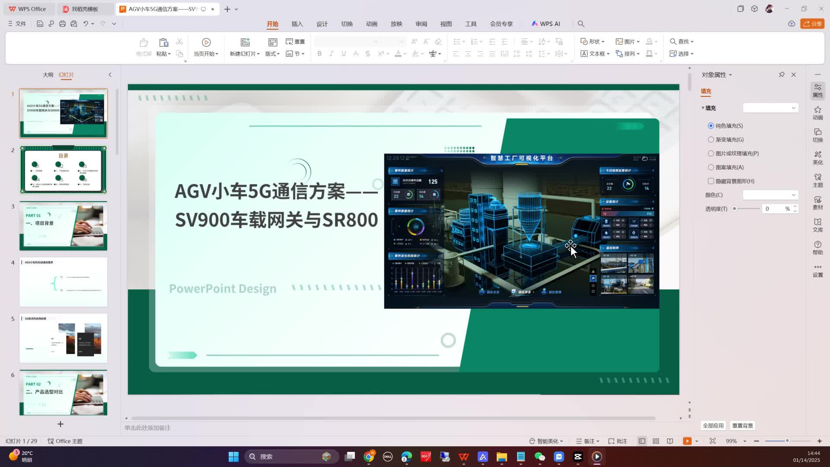Pin the Object Properties panel
This screenshot has height=467, width=830.
pyautogui.click(x=782, y=75)
